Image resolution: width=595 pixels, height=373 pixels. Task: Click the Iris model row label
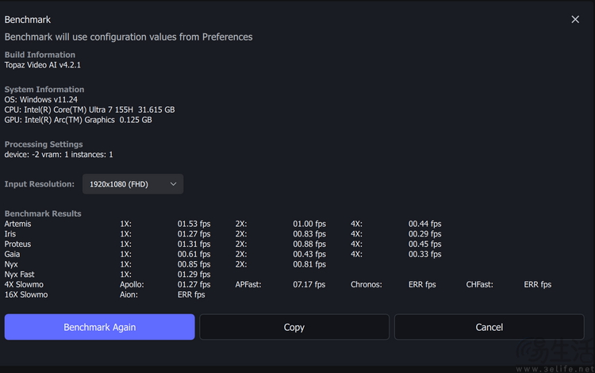pos(10,234)
